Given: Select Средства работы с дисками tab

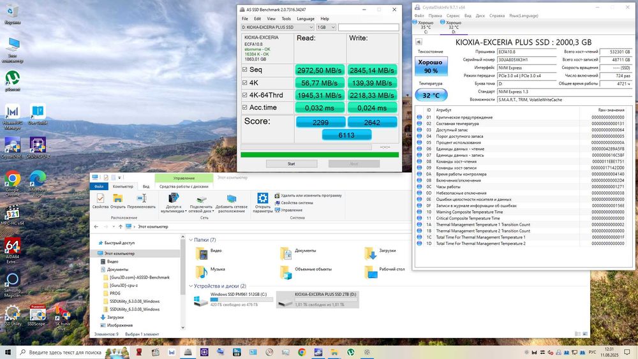Looking at the screenshot, I should tap(184, 186).
